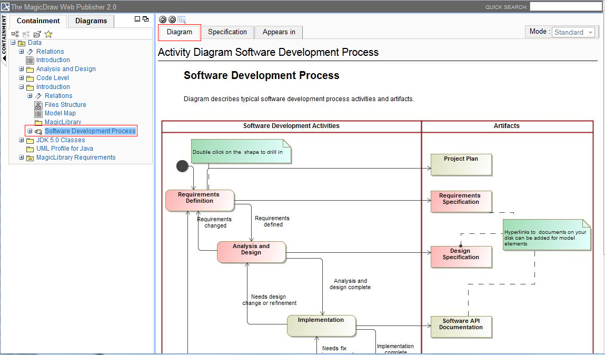The height and width of the screenshot is (355, 605).
Task: Expand the JDK 5.0 Classes folder
Action: (x=22, y=140)
